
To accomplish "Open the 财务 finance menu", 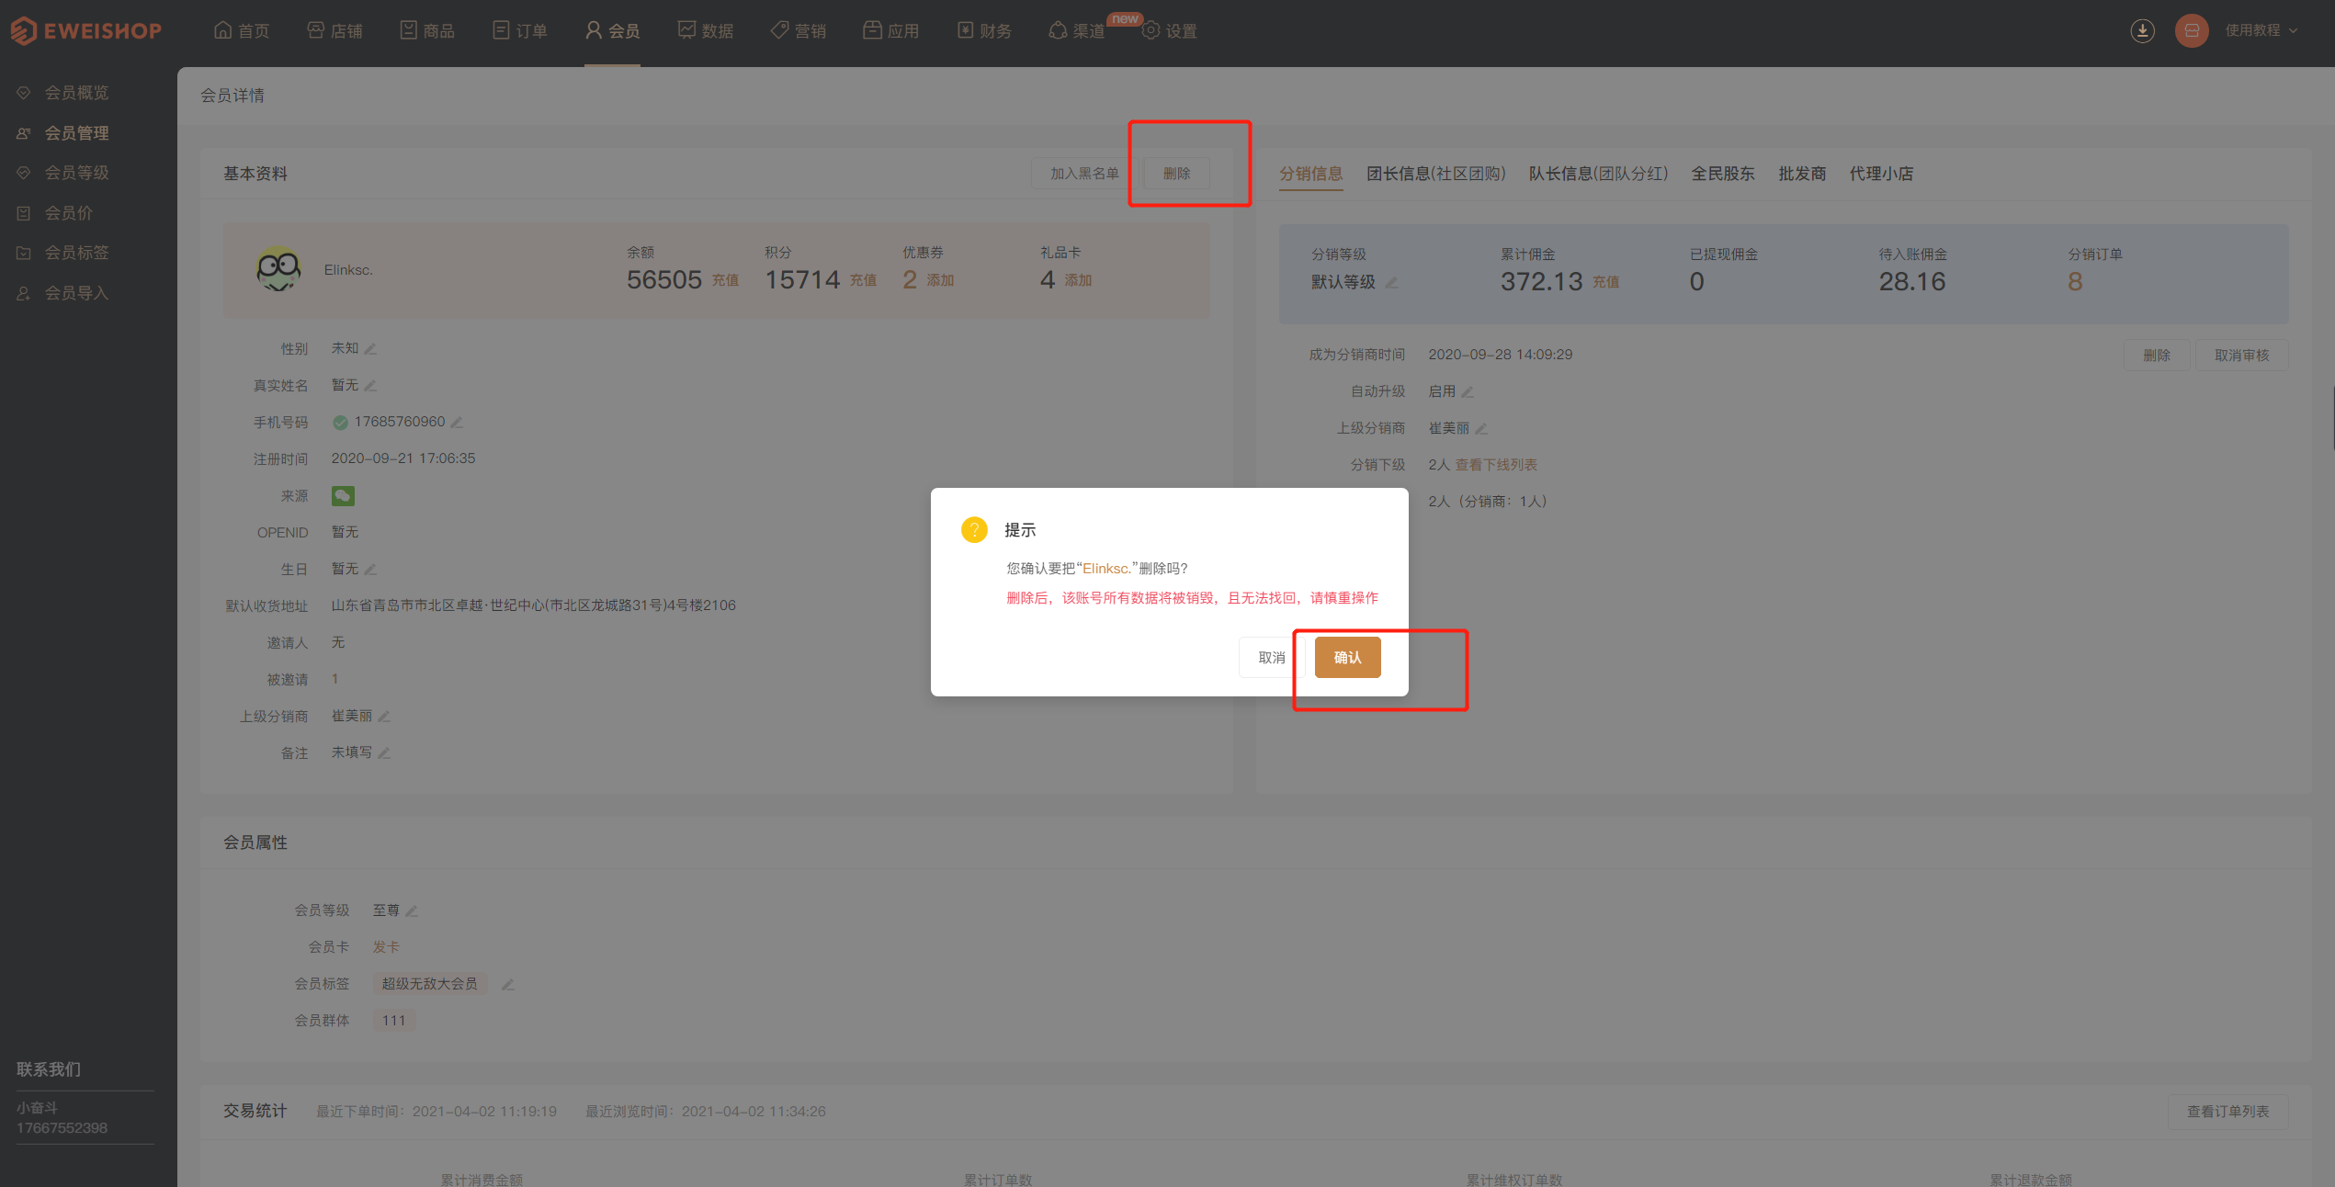I will coord(984,30).
